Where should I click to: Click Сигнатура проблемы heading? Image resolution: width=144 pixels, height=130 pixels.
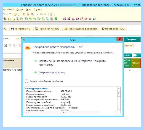click(36, 89)
